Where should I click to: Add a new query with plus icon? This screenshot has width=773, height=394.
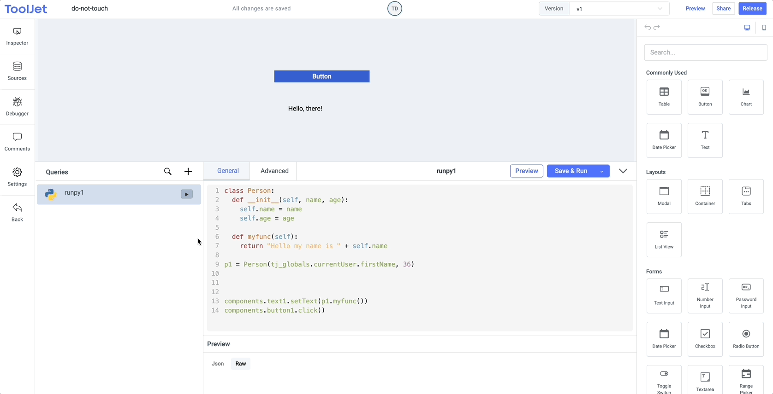tap(188, 172)
